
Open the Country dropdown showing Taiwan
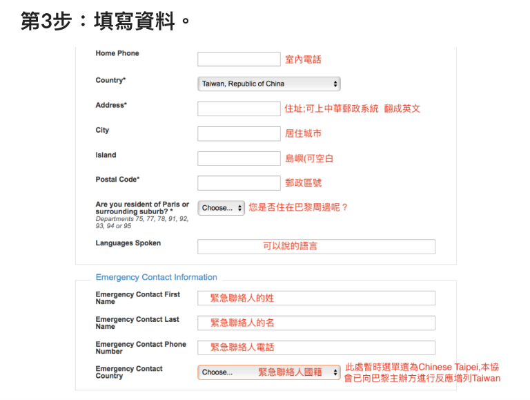[268, 84]
